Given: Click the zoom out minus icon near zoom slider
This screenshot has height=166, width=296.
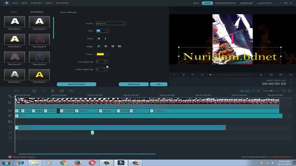Looking at the screenshot, I should [253, 91].
